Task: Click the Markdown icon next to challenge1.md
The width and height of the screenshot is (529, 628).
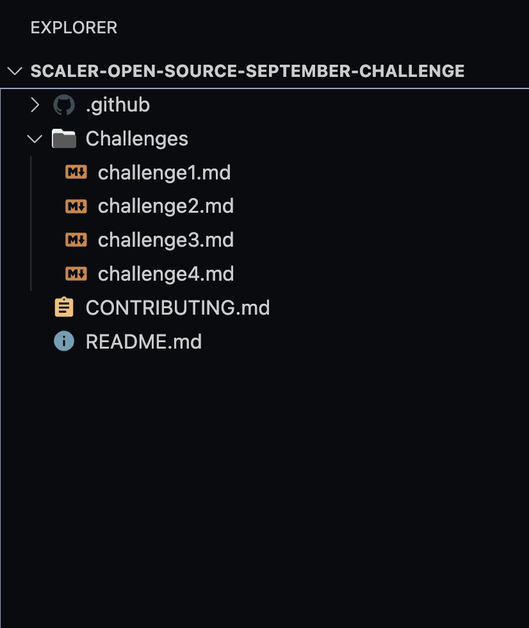Action: tap(76, 172)
